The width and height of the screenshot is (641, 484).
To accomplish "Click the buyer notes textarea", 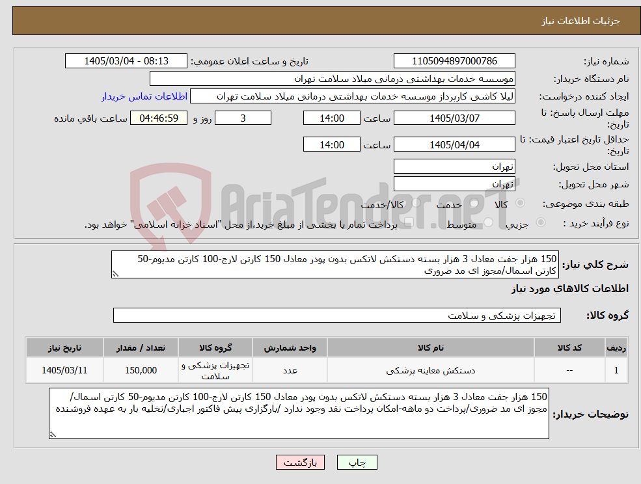I will tap(299, 413).
